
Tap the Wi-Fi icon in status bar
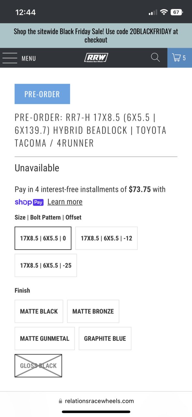[x=164, y=12]
